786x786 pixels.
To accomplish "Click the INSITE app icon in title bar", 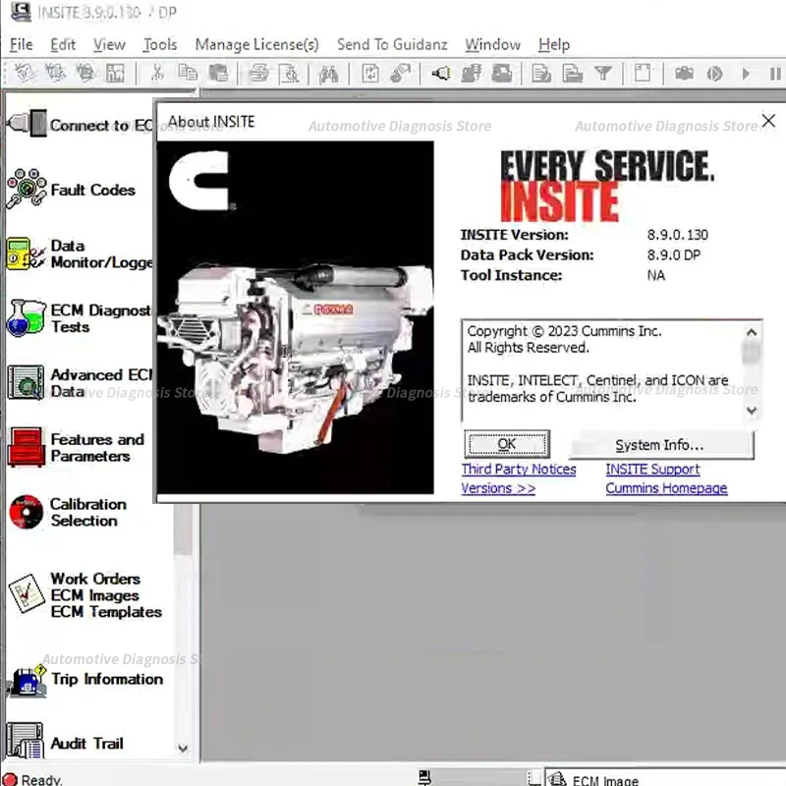I will click(21, 11).
